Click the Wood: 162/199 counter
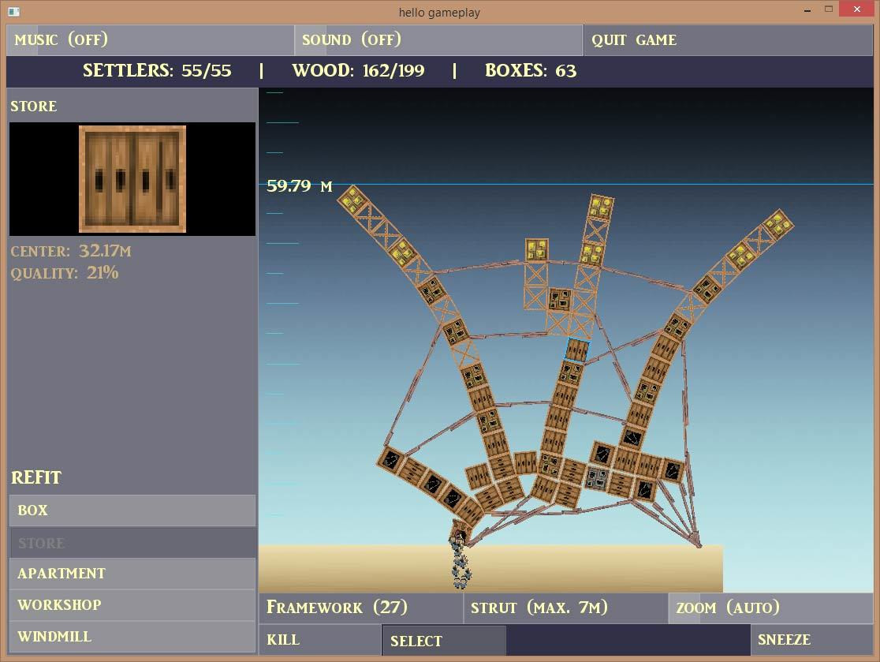This screenshot has height=662, width=880. coord(358,71)
